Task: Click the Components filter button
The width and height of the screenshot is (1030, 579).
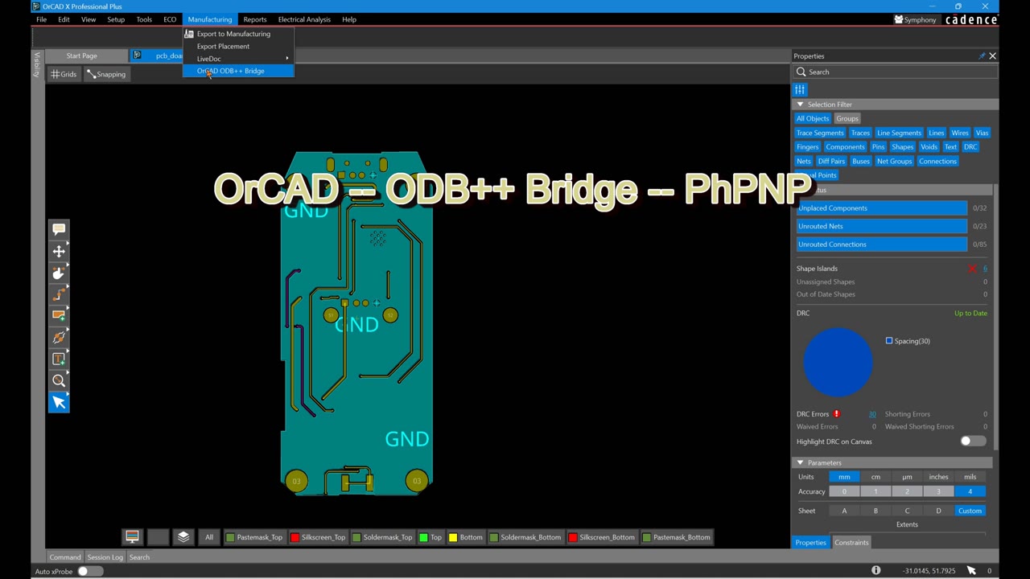Action: point(845,147)
